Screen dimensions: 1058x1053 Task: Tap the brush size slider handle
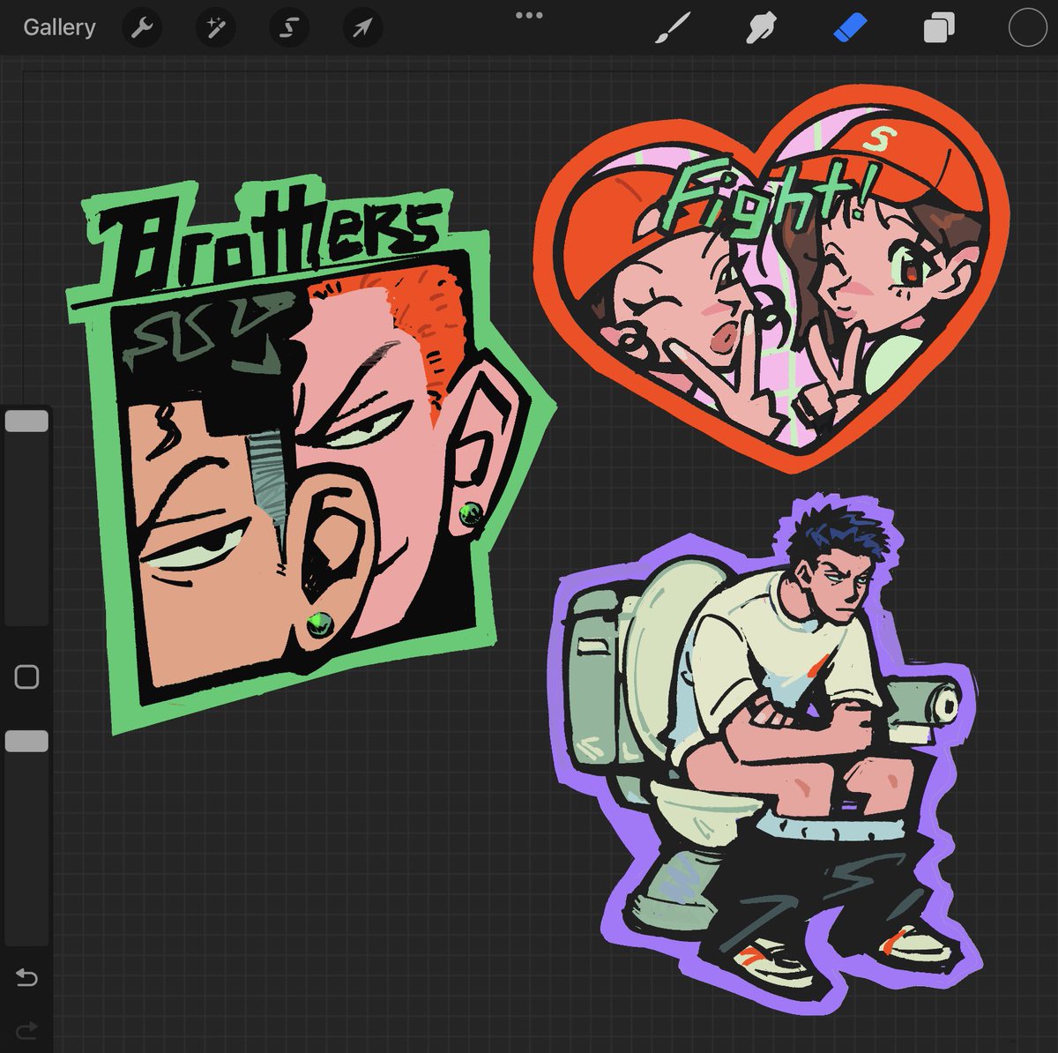pos(26,421)
